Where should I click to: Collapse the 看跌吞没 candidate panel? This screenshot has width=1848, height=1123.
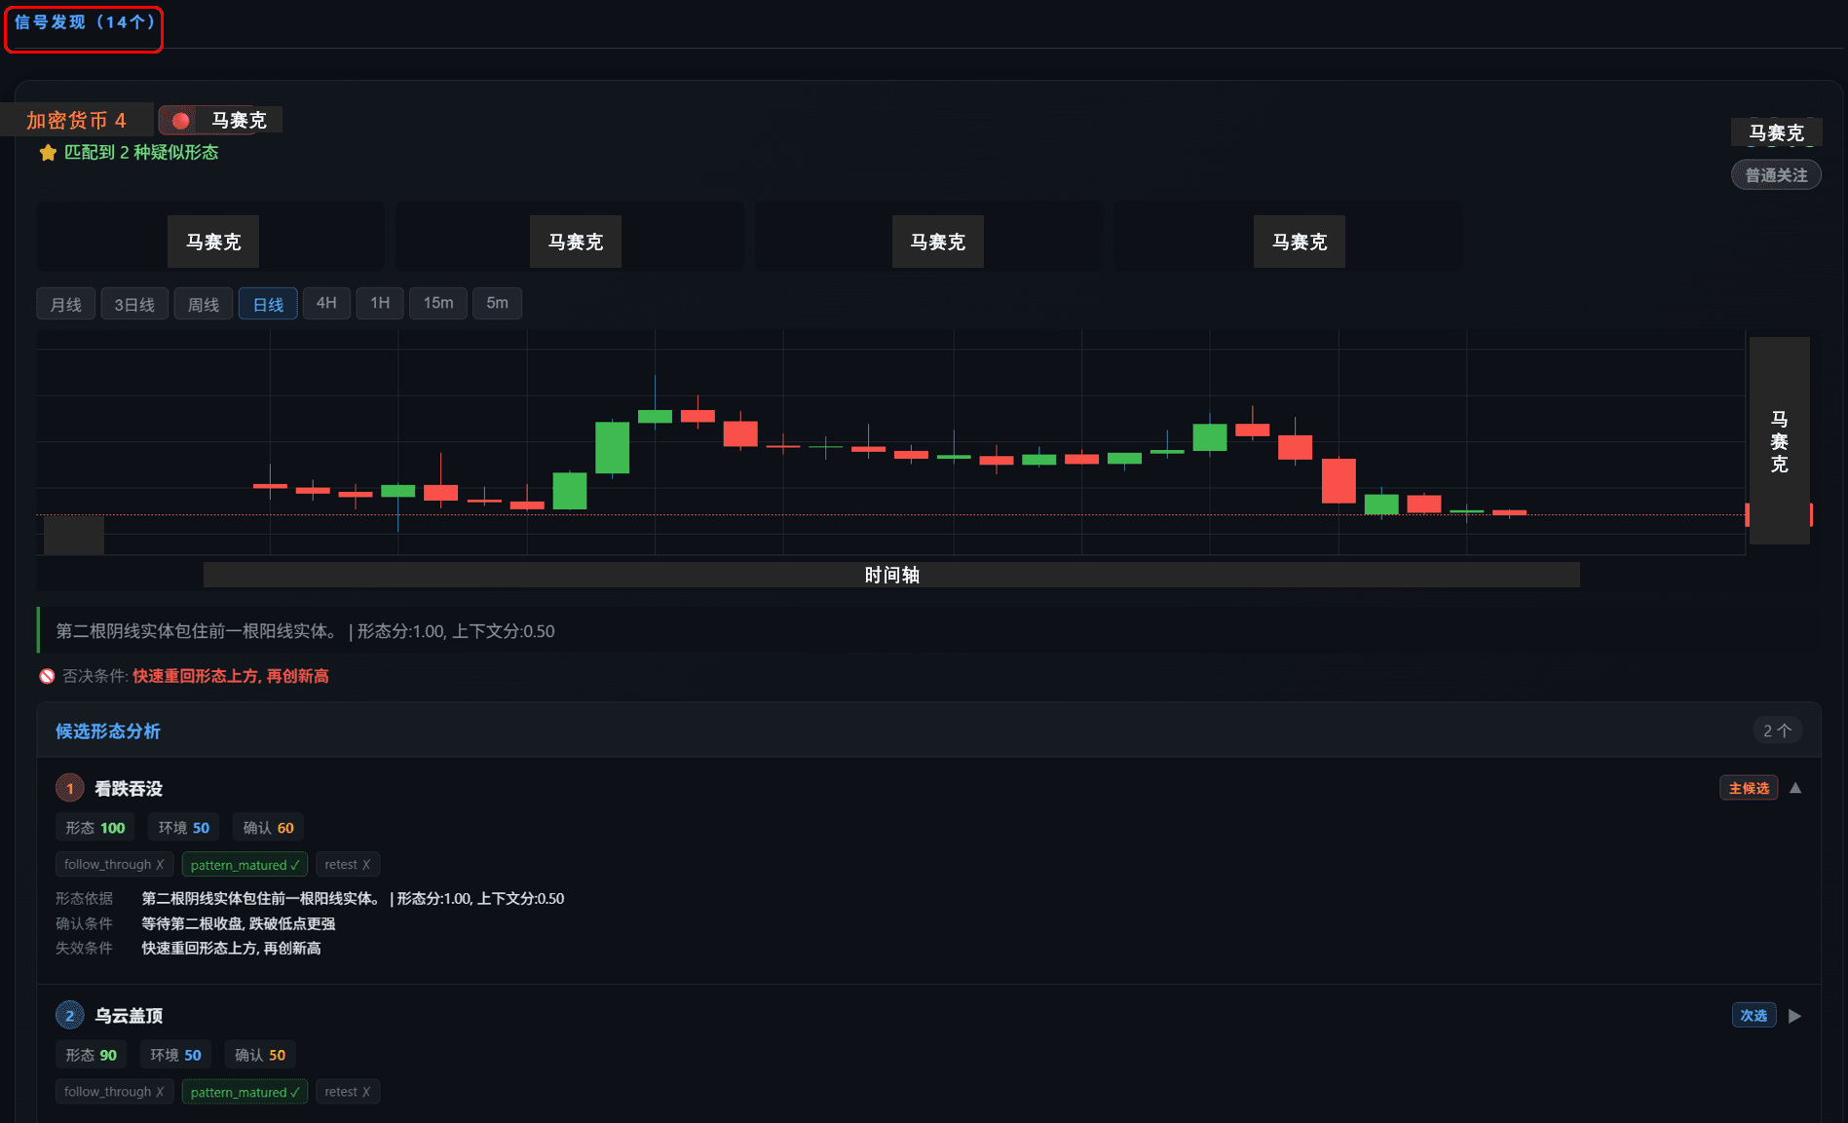(x=1795, y=788)
